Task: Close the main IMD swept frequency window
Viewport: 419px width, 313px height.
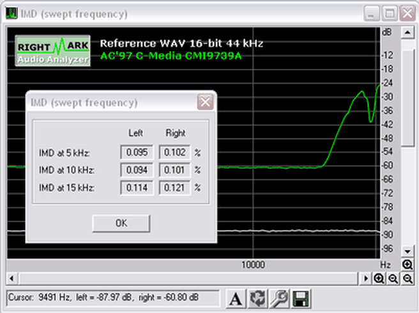Action: point(408,13)
